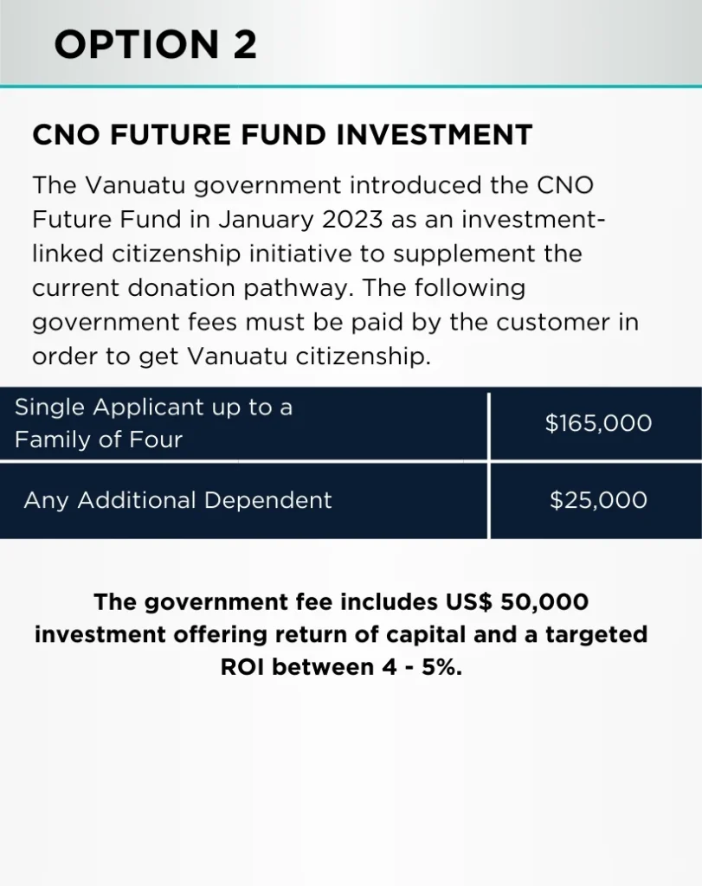The image size is (702, 886).
Task: Select the Any Additional Dependent row label
Action: 177,500
